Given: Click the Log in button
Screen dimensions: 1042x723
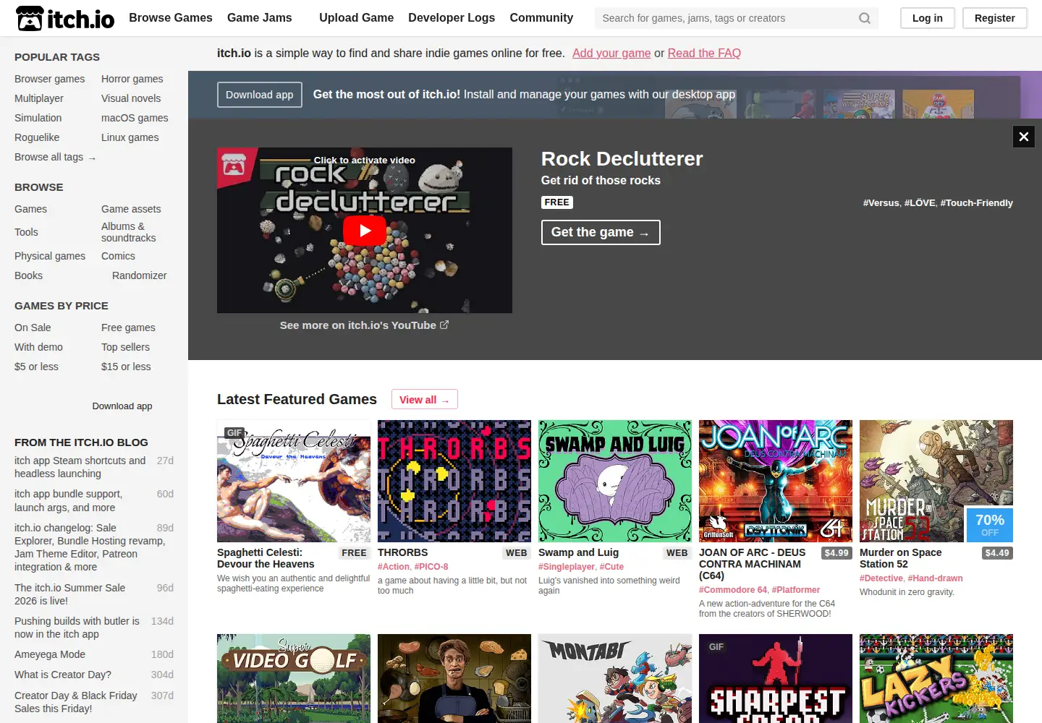Looking at the screenshot, I should [928, 18].
